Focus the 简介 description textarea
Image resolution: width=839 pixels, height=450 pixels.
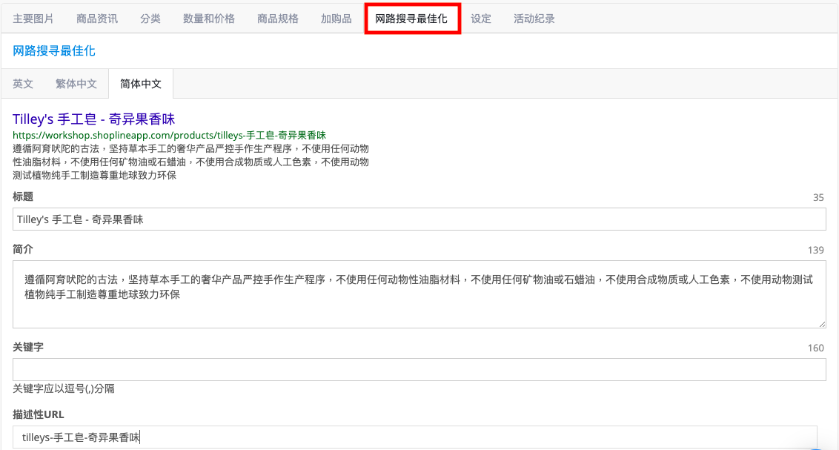[x=419, y=293]
